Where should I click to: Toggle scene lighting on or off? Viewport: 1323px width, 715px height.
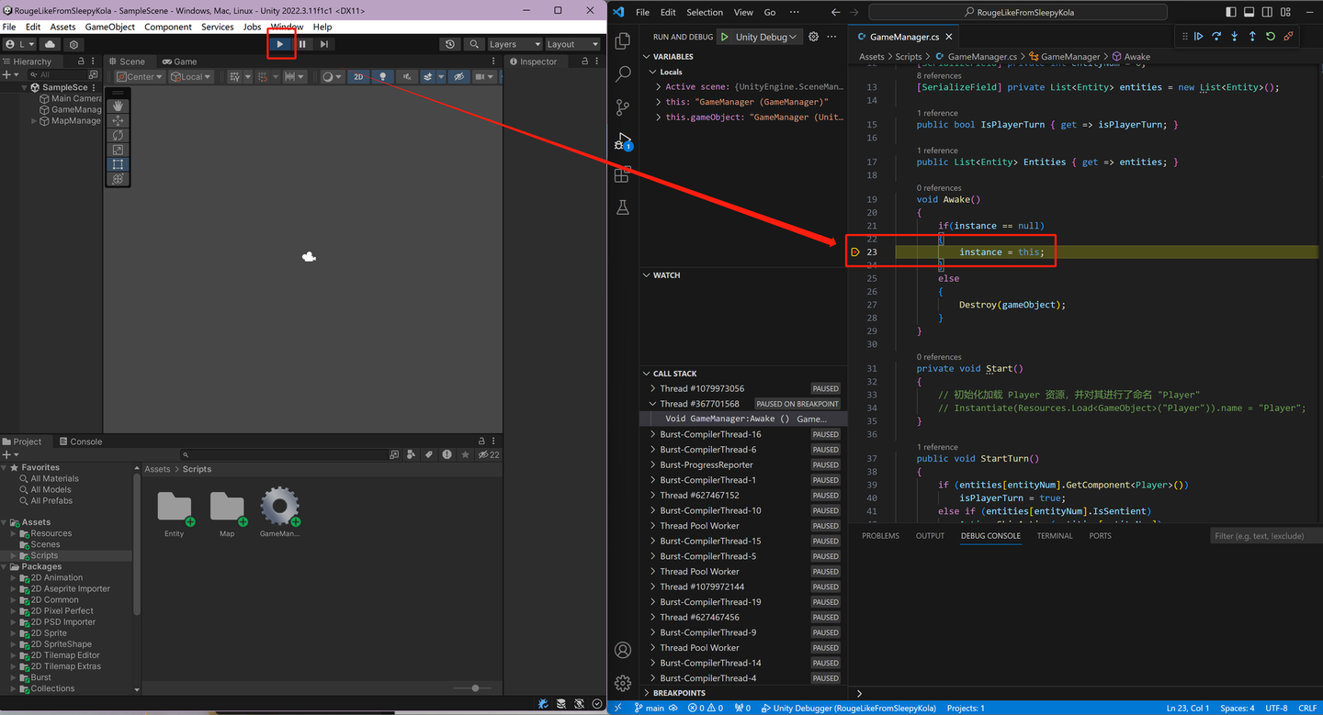382,76
